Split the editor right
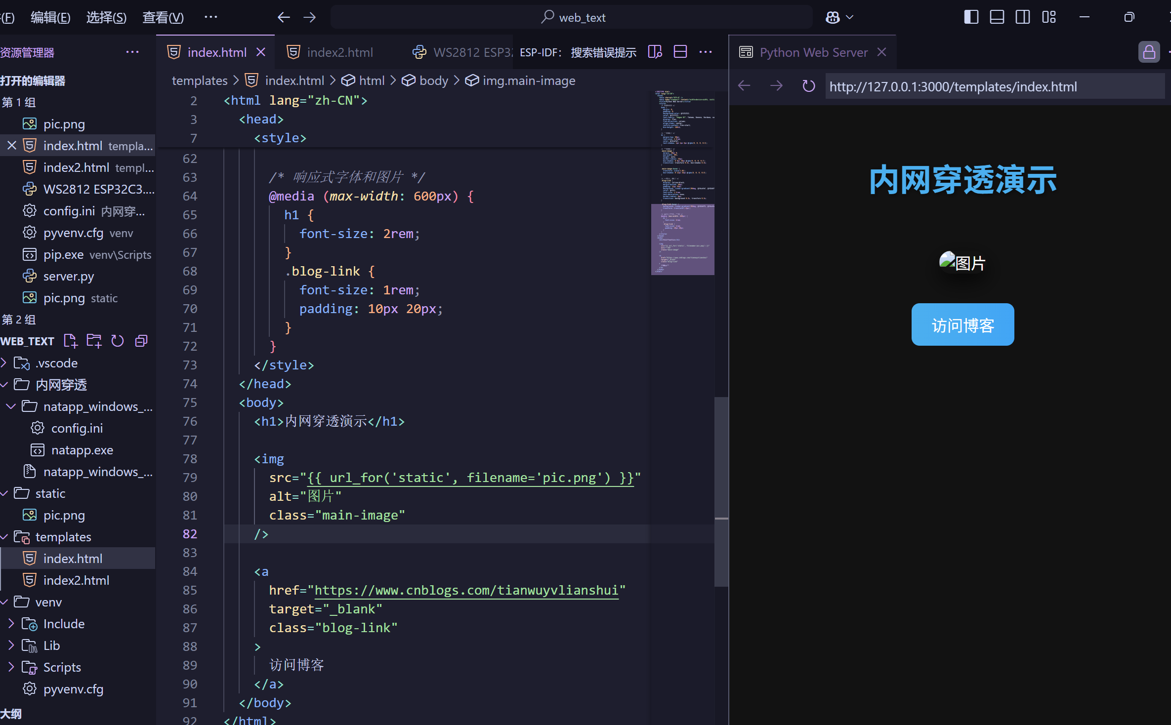Image resolution: width=1171 pixels, height=725 pixels. [x=680, y=52]
